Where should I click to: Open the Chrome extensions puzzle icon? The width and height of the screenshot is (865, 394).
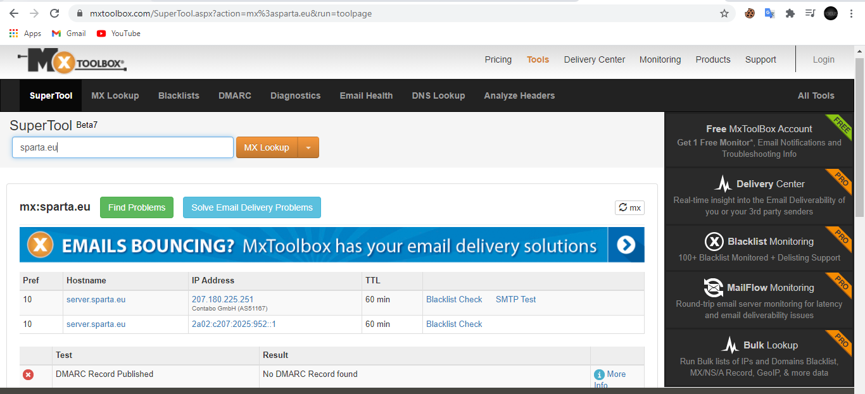point(790,13)
